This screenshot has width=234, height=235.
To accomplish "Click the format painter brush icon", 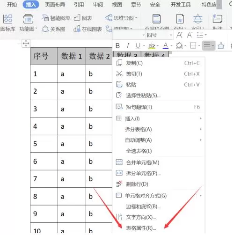I will 221,46.
